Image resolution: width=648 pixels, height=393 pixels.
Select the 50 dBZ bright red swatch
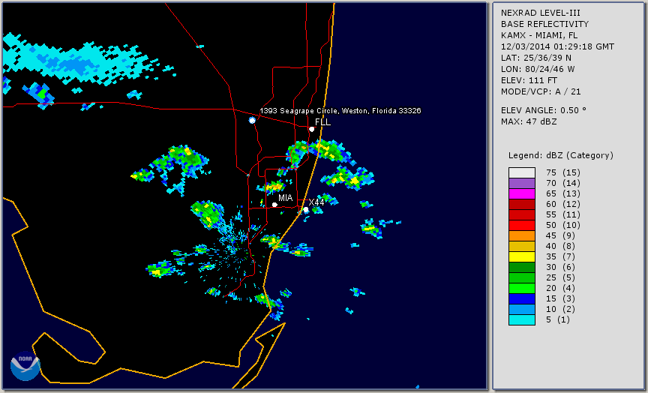[x=522, y=225]
